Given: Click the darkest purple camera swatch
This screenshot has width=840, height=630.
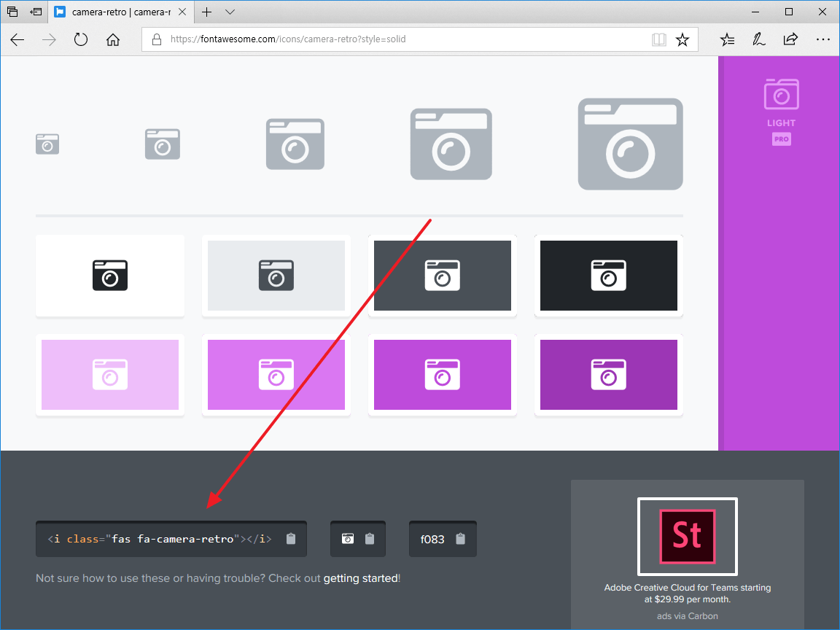Looking at the screenshot, I should [x=609, y=375].
